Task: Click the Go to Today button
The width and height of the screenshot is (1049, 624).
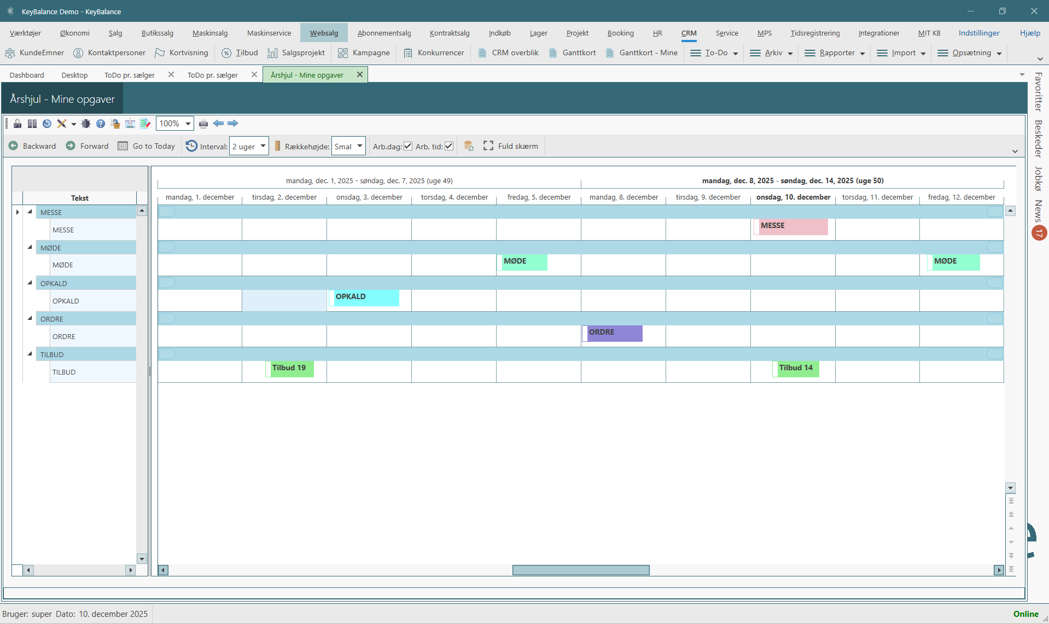Action: pyautogui.click(x=147, y=146)
